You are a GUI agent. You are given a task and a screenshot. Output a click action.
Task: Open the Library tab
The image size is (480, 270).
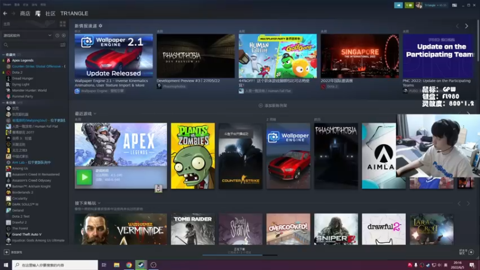38,13
